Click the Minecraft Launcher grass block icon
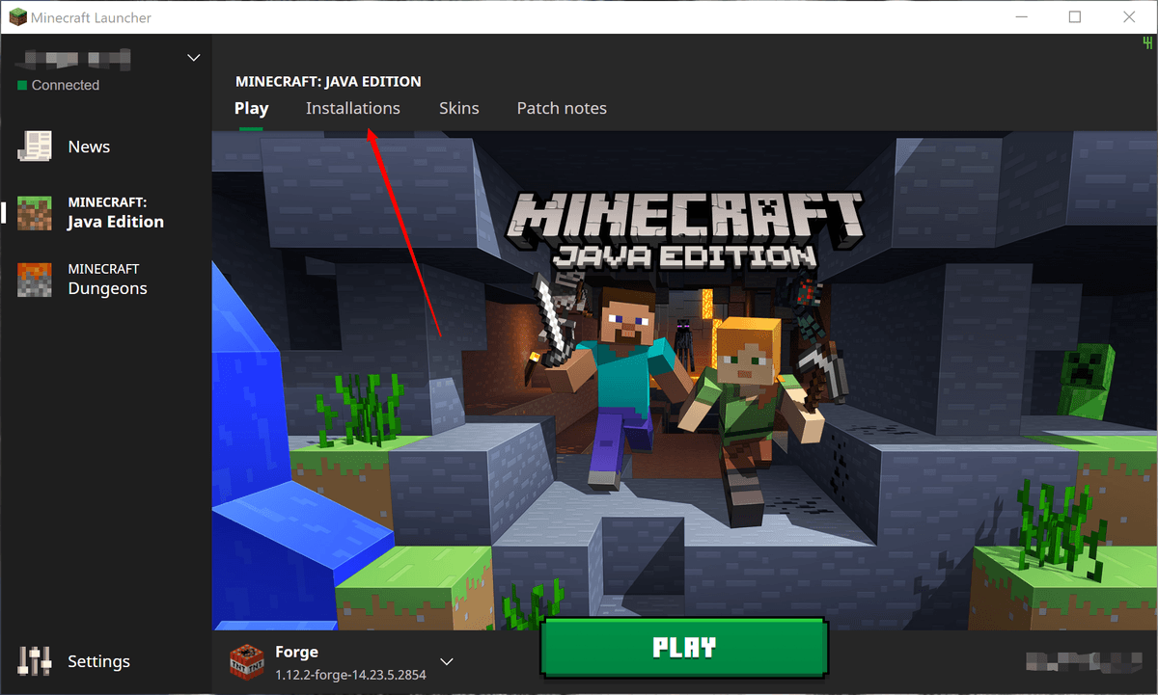This screenshot has height=695, width=1158. coord(17,16)
